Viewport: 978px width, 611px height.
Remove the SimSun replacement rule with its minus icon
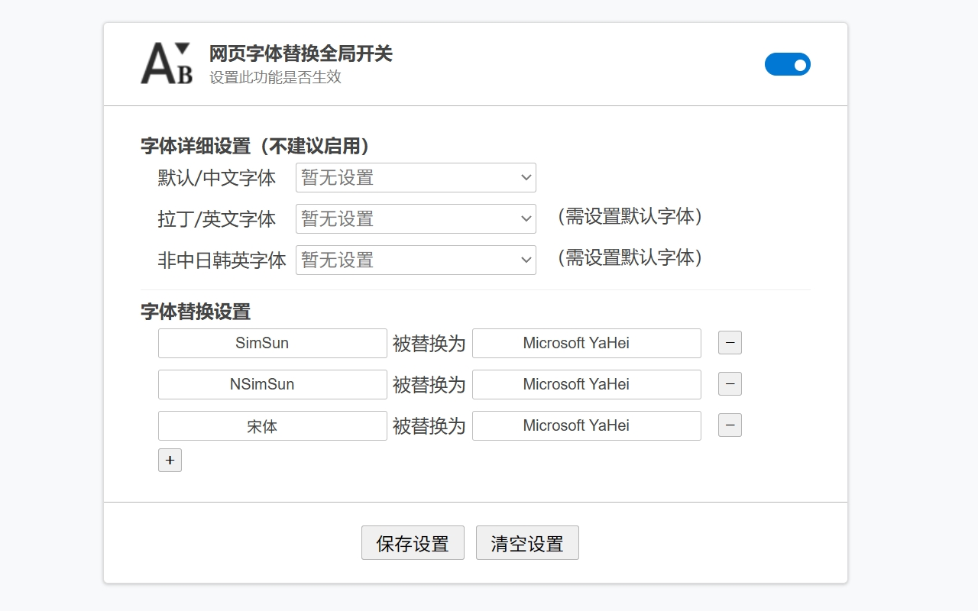click(x=730, y=343)
